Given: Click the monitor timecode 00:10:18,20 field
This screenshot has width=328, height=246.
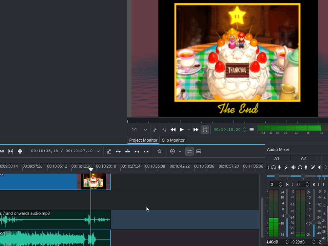Looking at the screenshot, I should 227,130.
